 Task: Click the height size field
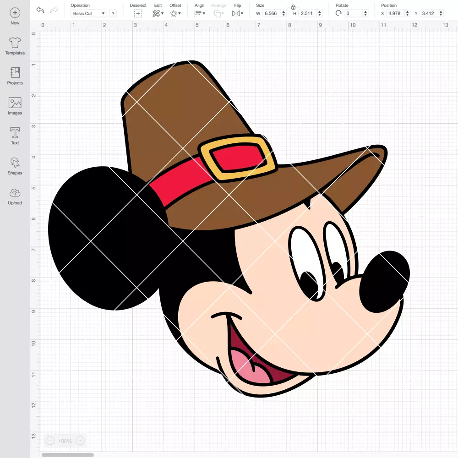307,13
